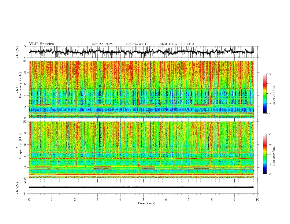Click the "start UT = 3 :30: 0" text
The image size is (290, 224).
[177, 44]
